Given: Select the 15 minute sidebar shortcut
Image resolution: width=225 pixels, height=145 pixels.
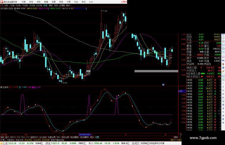Looking at the screenshot, I should pos(223,91).
